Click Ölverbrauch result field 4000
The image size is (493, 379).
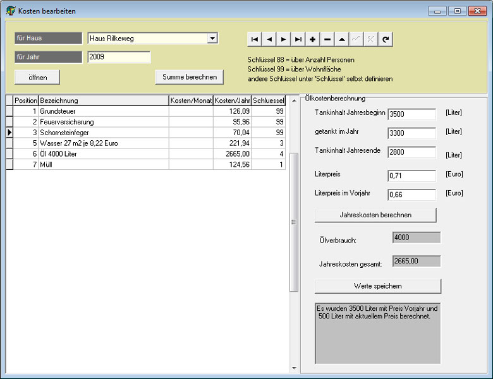417,238
